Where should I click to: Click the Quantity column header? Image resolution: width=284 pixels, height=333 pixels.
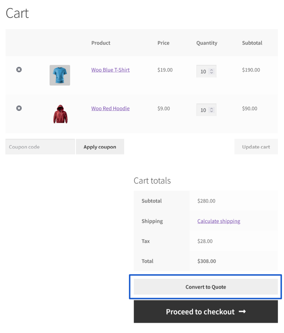click(x=207, y=43)
